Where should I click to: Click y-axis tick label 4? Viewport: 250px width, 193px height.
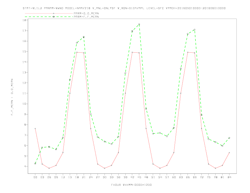tap(25, 167)
